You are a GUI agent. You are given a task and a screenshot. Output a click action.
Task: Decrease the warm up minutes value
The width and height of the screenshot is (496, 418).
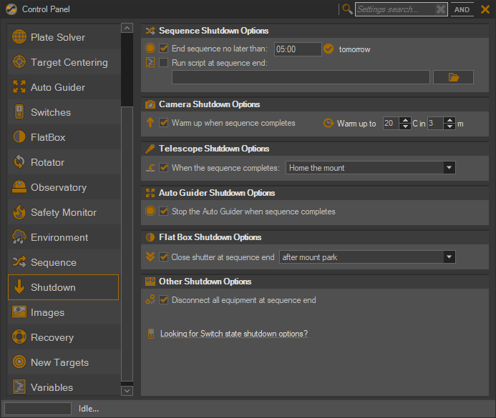click(x=449, y=126)
